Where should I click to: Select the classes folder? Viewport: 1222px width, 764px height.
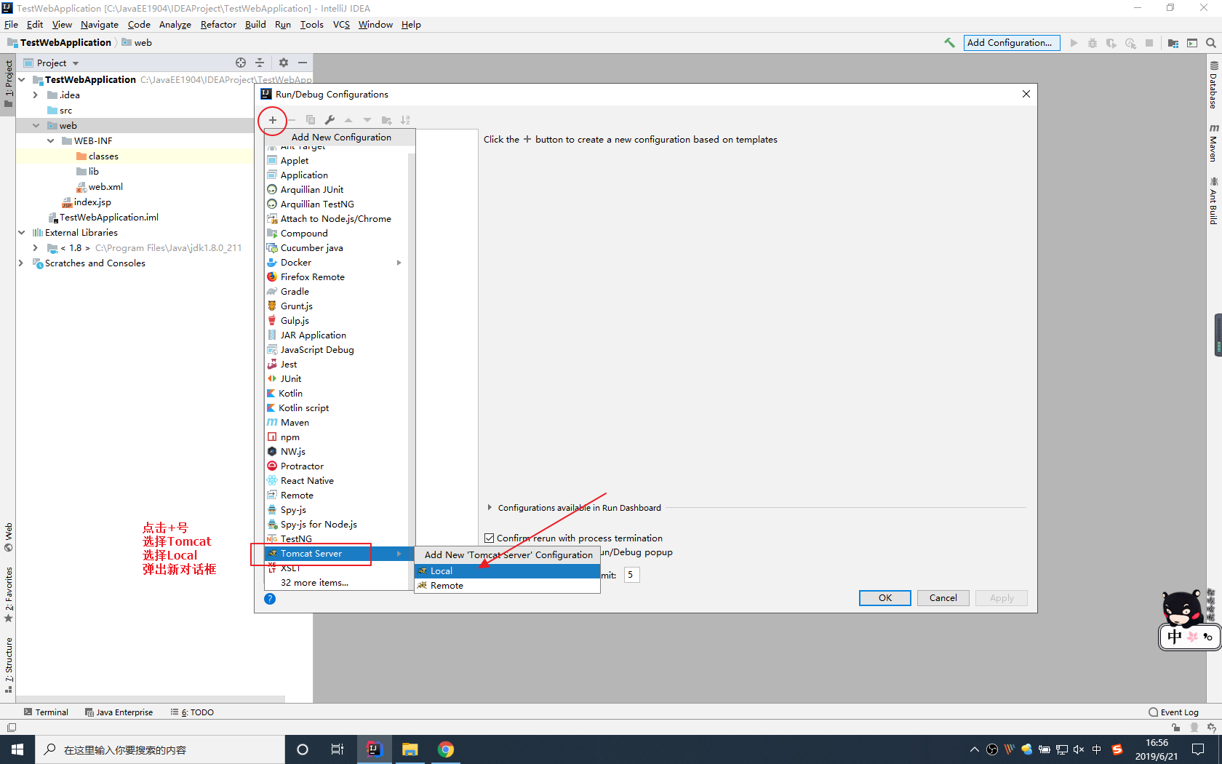[97, 156]
